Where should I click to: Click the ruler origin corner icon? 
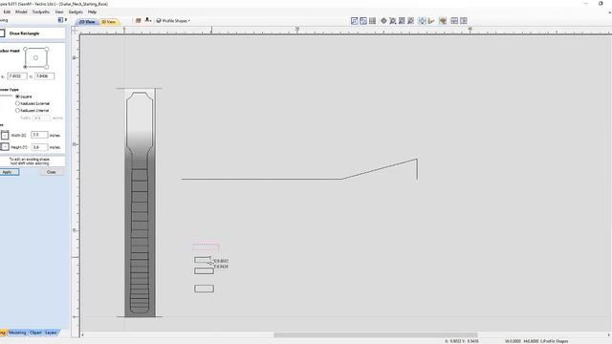click(75, 30)
